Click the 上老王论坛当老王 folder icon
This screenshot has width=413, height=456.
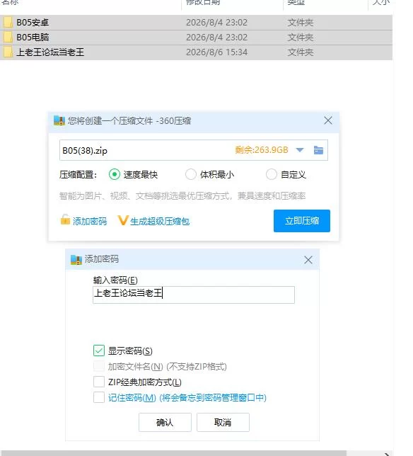[8, 52]
